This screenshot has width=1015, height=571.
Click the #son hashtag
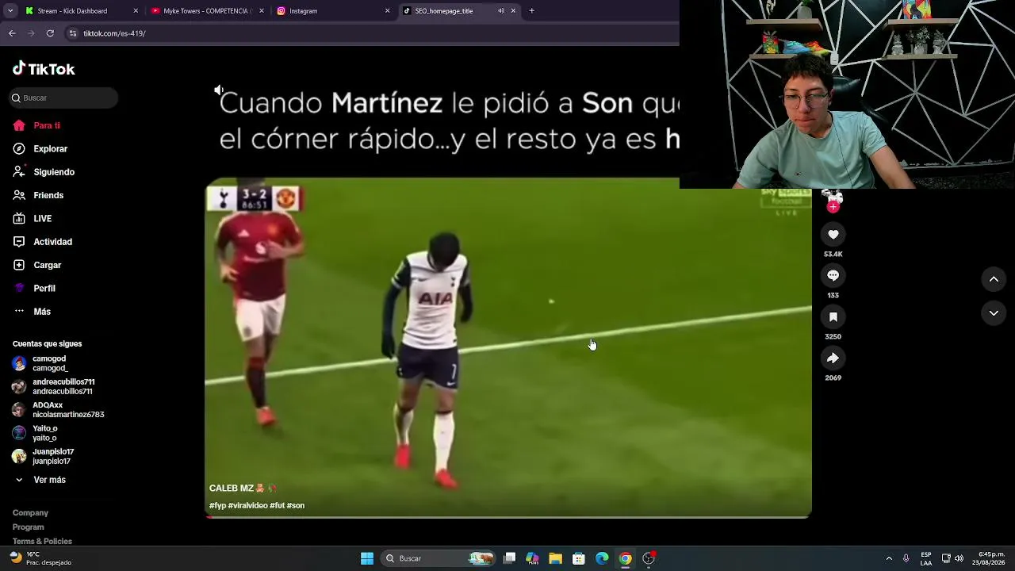(296, 505)
